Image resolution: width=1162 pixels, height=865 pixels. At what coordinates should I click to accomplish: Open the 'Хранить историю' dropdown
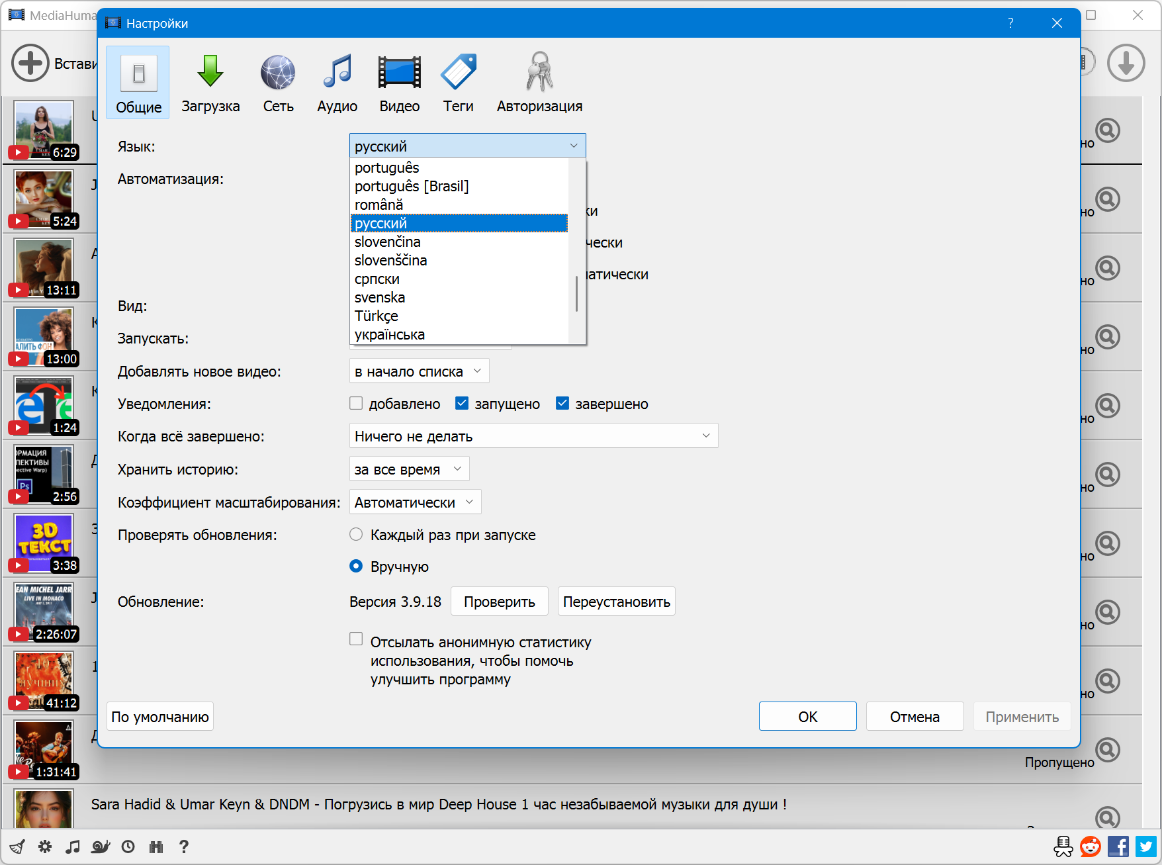coord(409,469)
